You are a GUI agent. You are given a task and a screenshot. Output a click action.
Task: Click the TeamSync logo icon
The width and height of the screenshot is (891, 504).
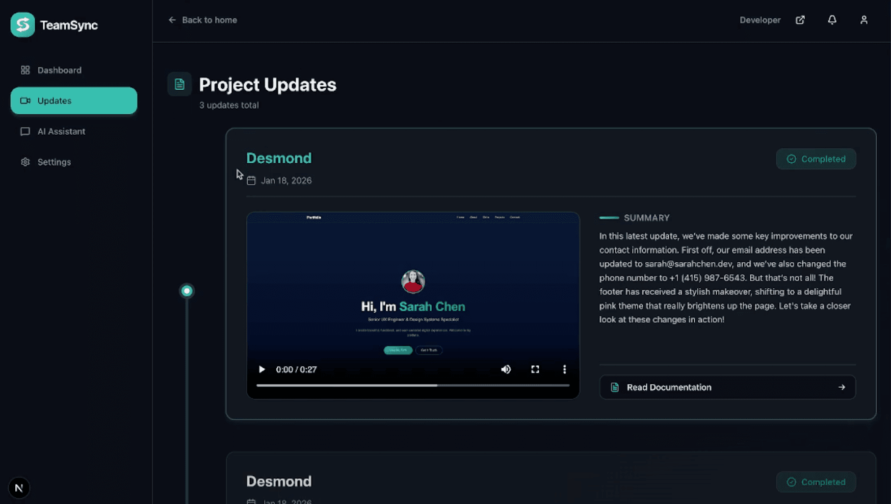point(22,25)
